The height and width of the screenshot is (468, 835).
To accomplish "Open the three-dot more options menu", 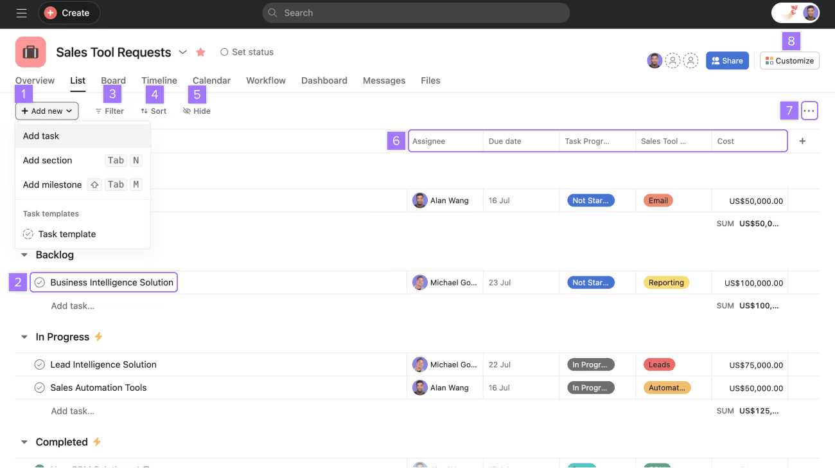I will [x=809, y=111].
